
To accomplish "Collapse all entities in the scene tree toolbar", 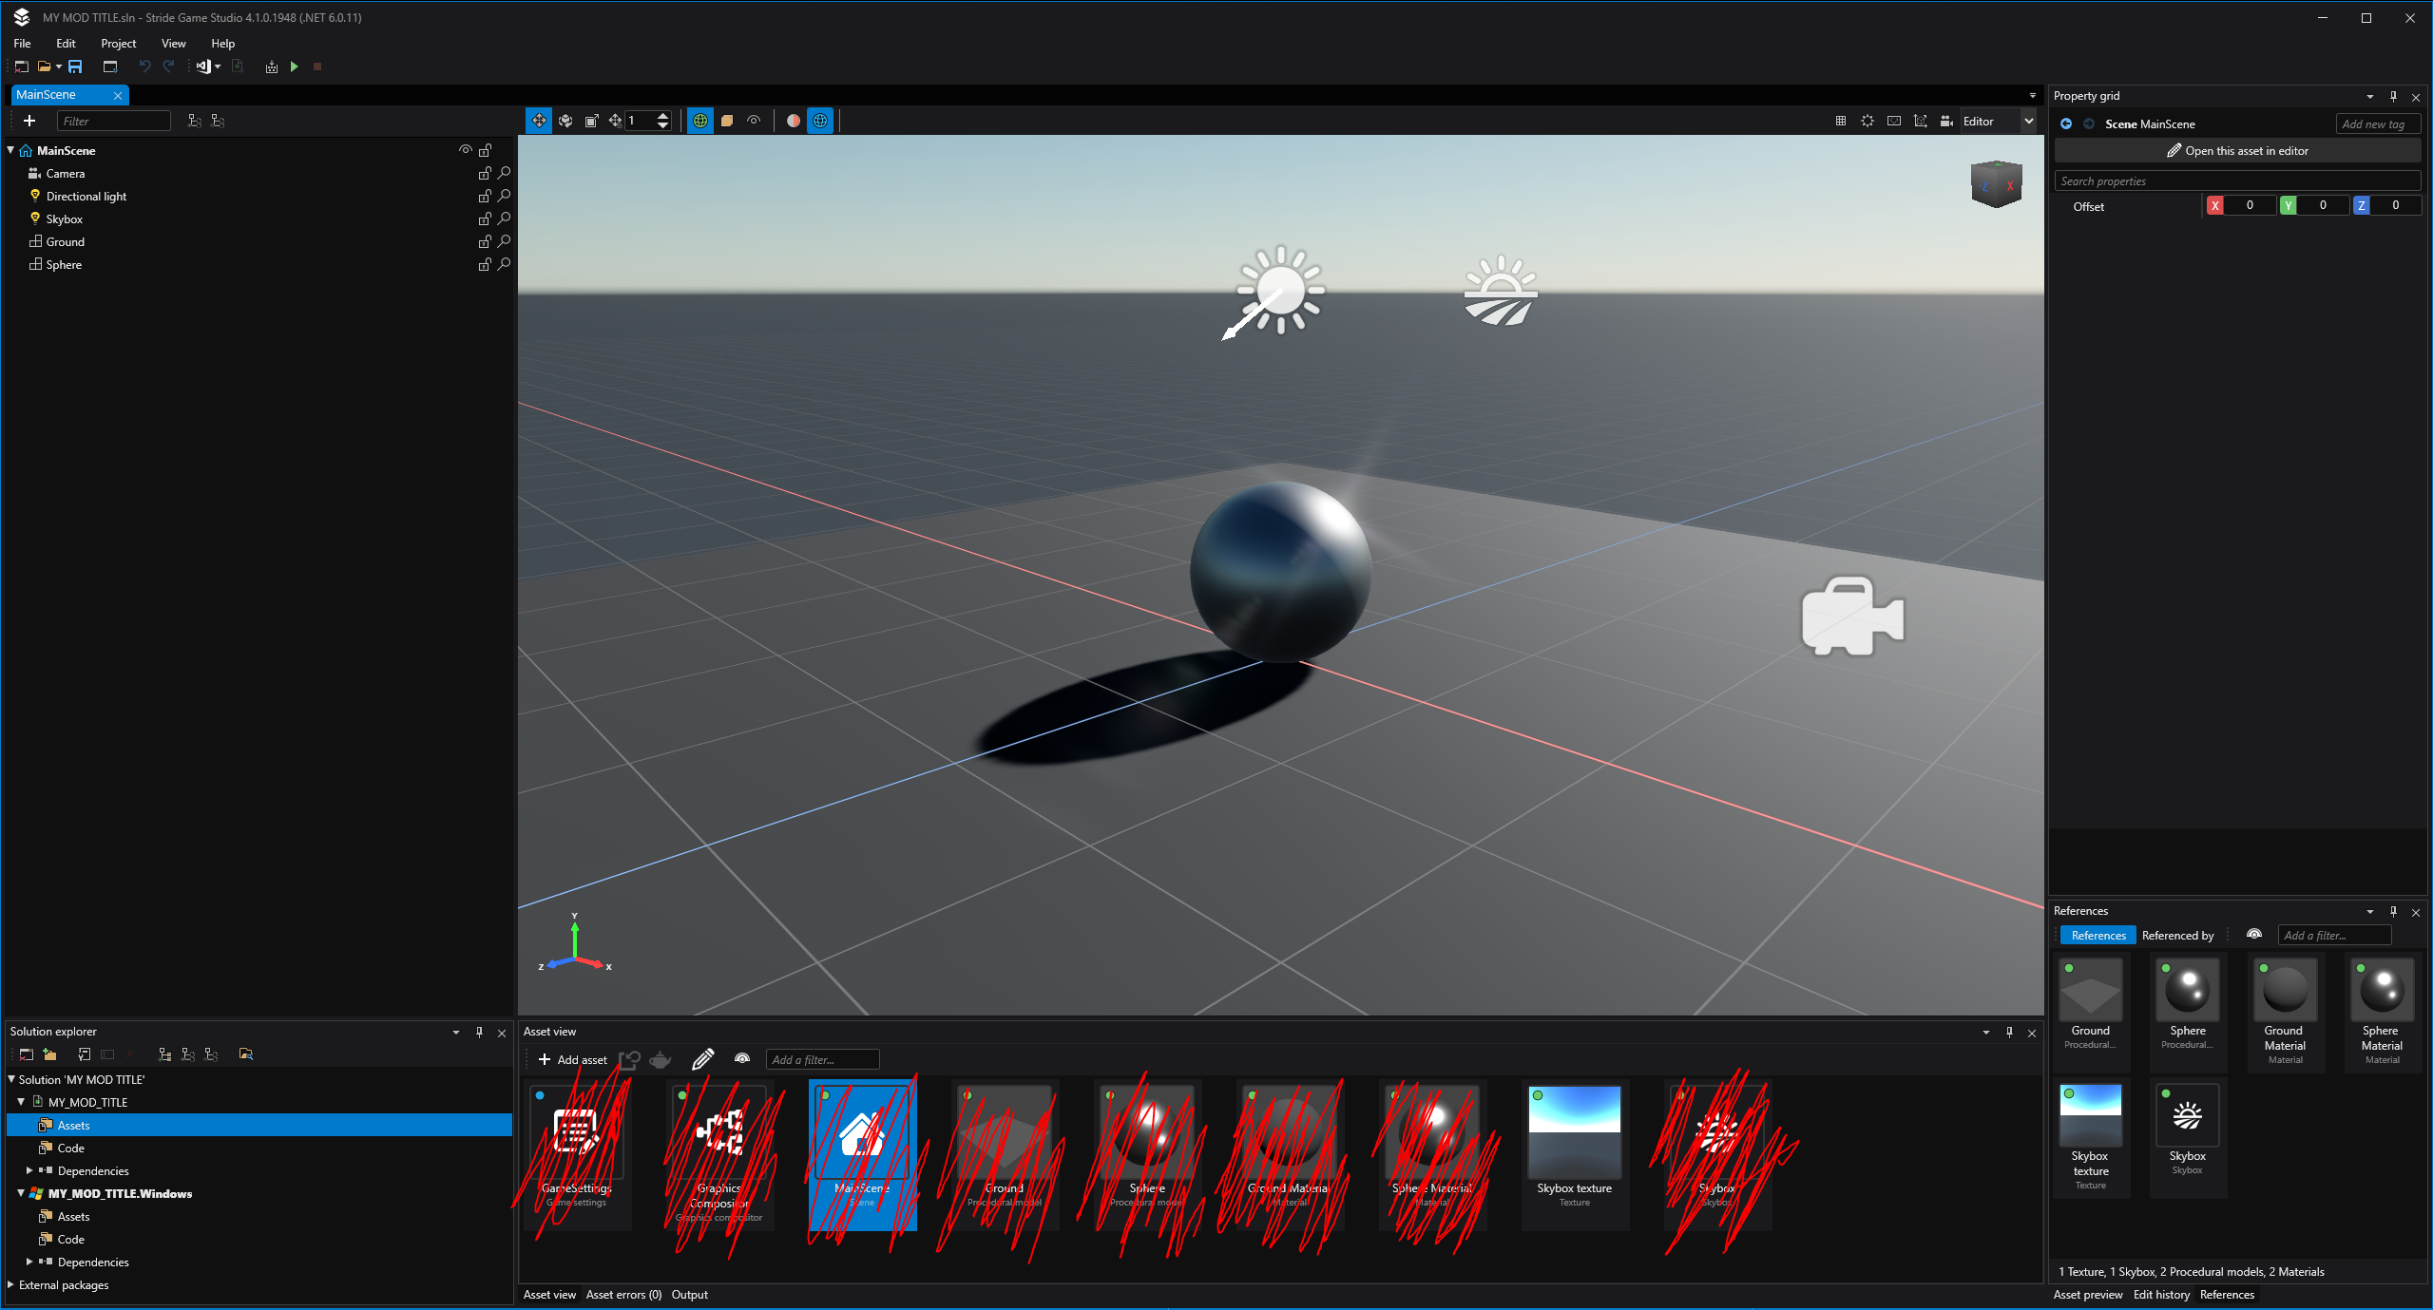I will coord(218,121).
